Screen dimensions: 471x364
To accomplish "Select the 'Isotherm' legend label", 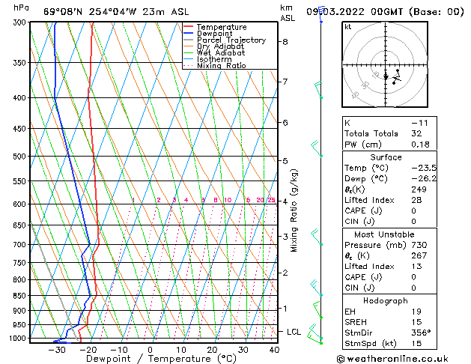I will tap(214, 59).
